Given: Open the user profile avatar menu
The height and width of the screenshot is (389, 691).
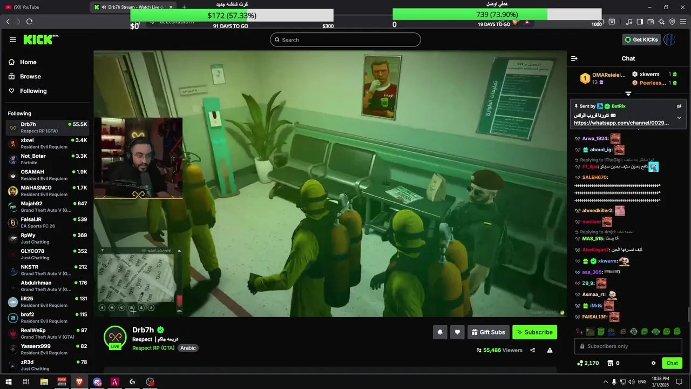Looking at the screenshot, I should 669,39.
